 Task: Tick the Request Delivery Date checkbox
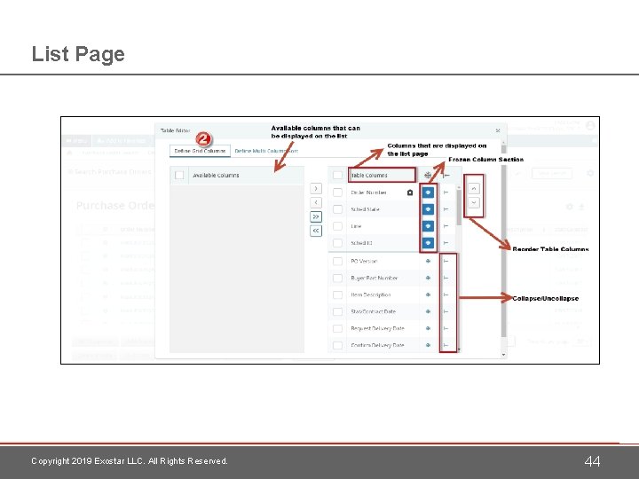[x=337, y=328]
